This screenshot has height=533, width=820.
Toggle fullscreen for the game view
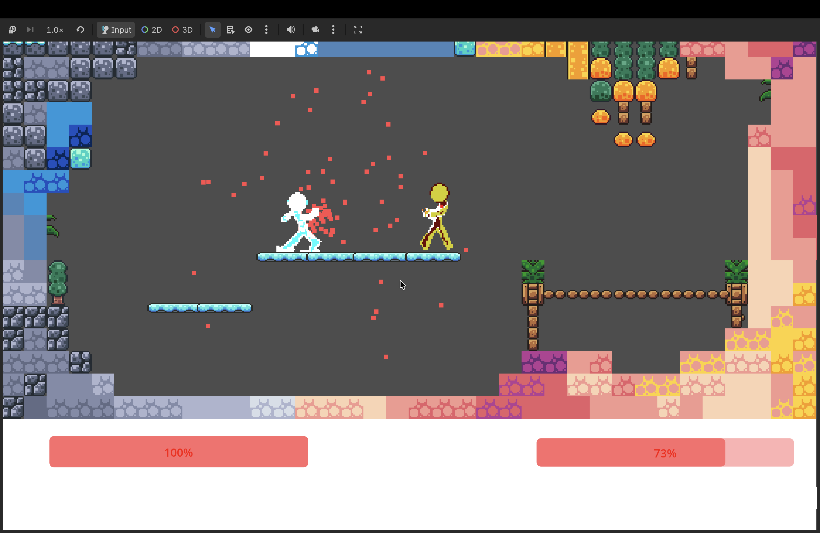point(358,30)
